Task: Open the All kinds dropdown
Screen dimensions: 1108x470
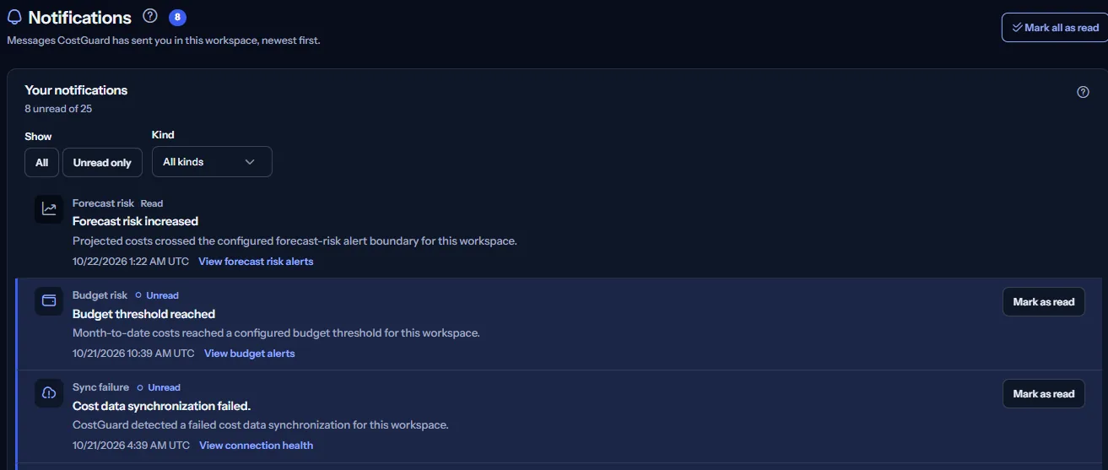Action: click(212, 162)
